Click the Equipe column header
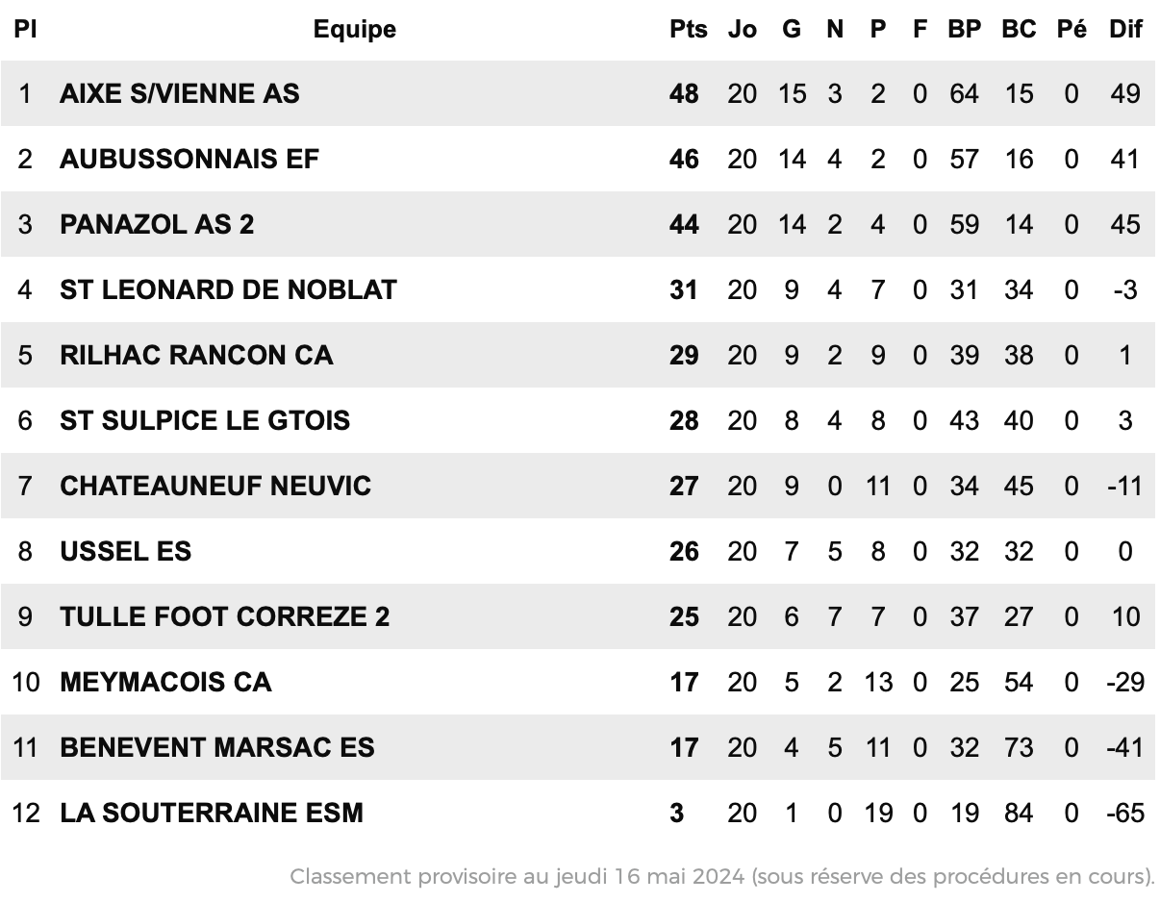 (354, 30)
